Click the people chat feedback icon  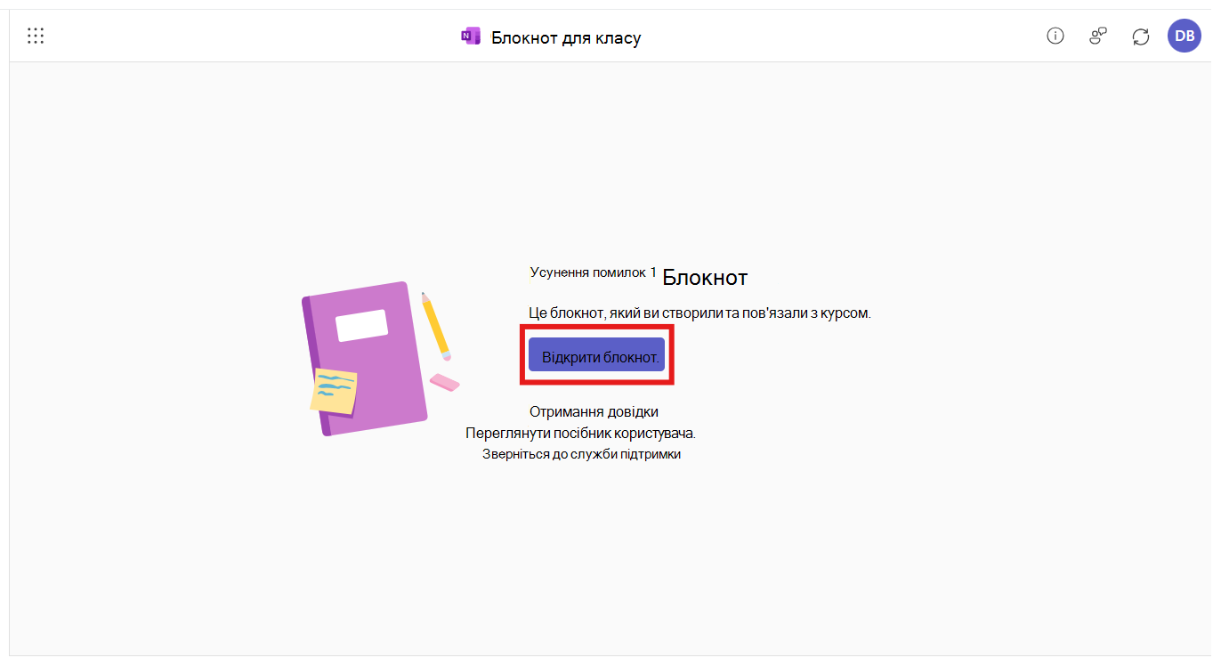coord(1098,36)
